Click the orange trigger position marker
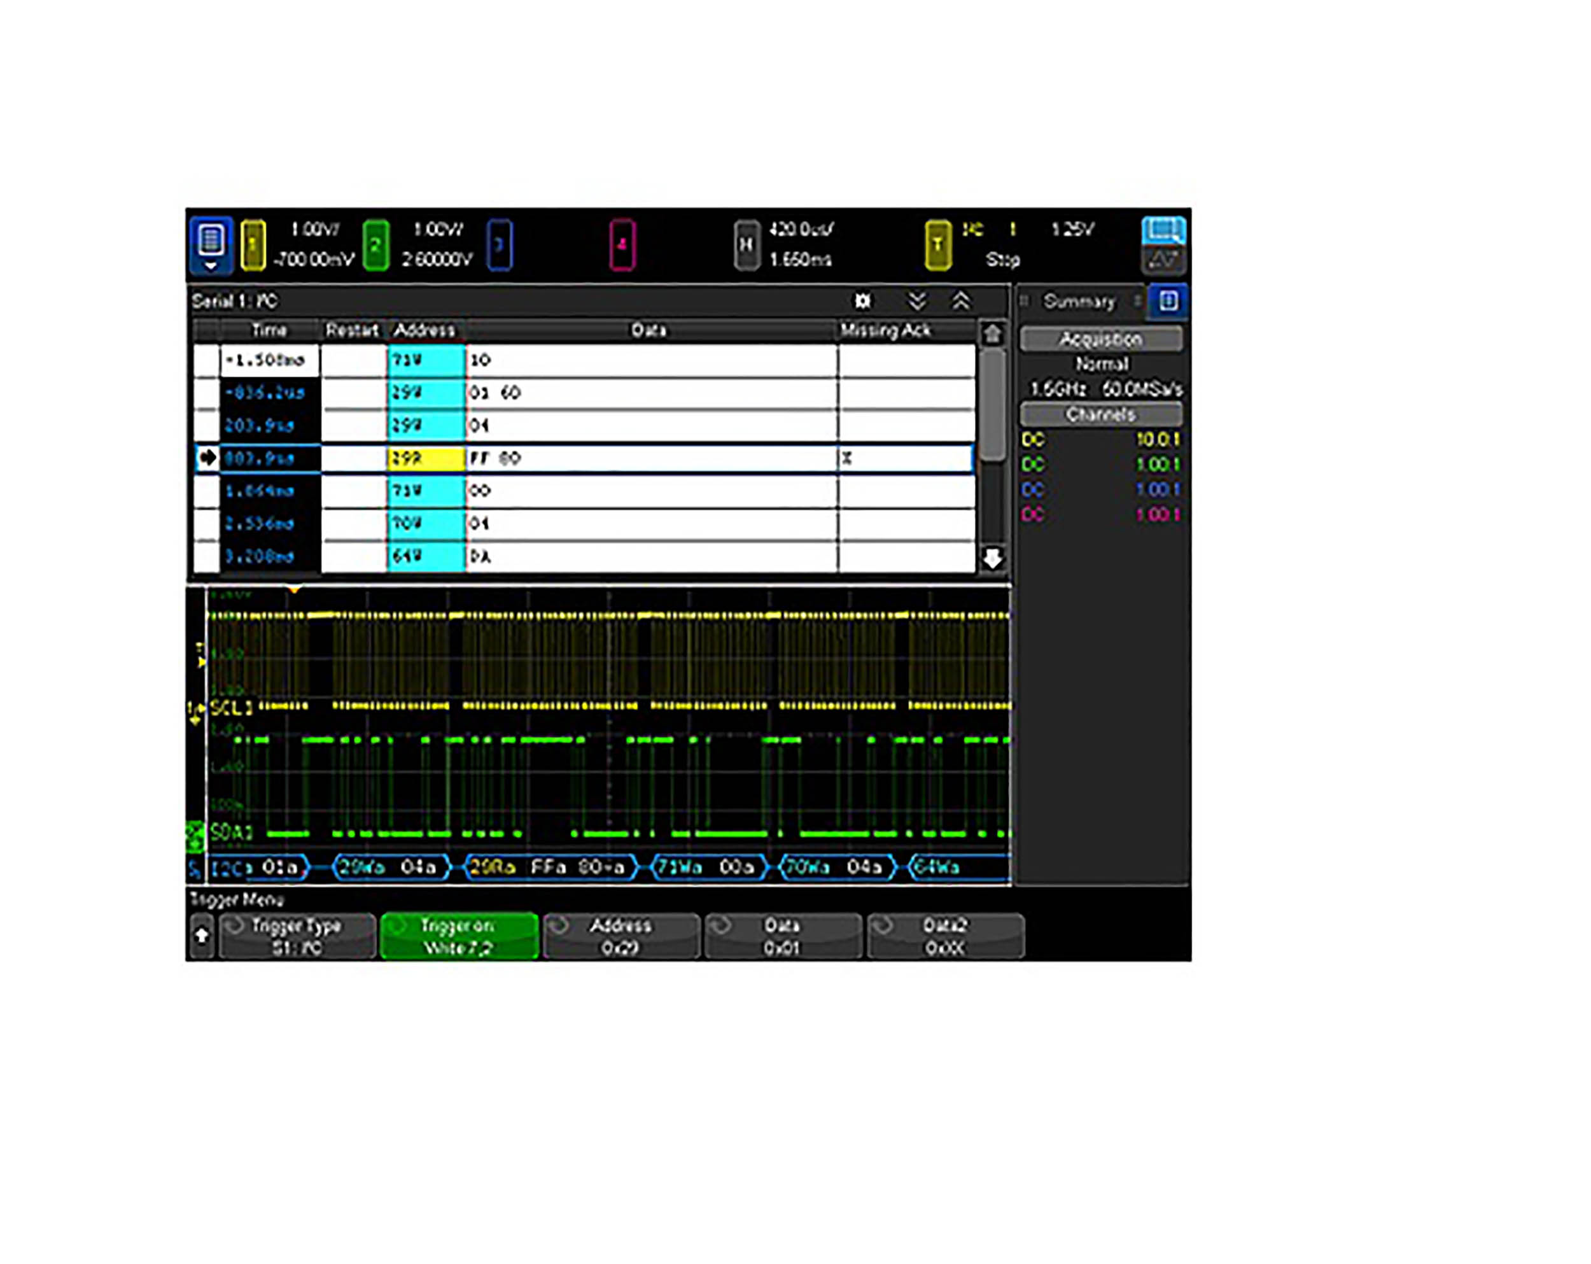The width and height of the screenshot is (1591, 1264). (295, 589)
